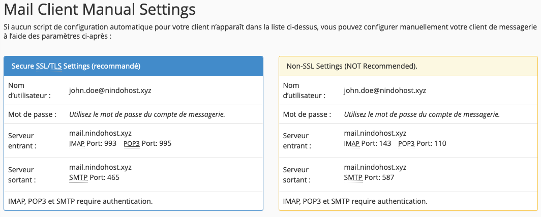
Task: Click the POP3 abbreviation beside Port 110
Action: point(406,144)
